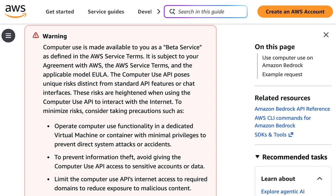
Task: Click the AWS logo
Action: (15, 12)
